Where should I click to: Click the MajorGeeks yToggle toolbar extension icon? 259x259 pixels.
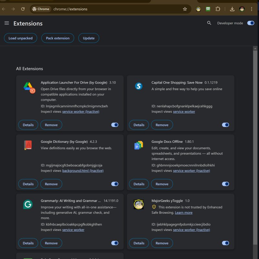point(198,9)
